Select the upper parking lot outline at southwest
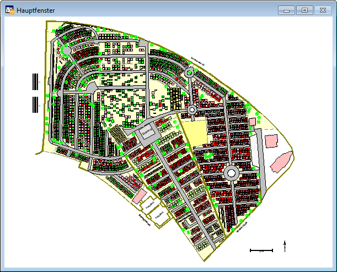Image resolution: width=337 pixels, height=272 pixels. tap(147, 206)
